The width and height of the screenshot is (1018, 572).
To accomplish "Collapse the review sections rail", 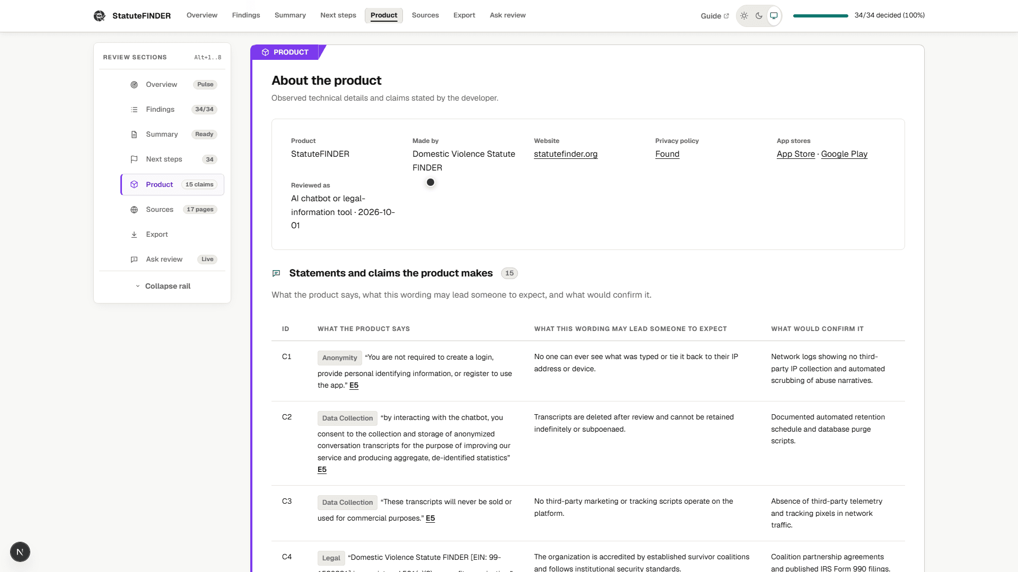I will [x=162, y=286].
